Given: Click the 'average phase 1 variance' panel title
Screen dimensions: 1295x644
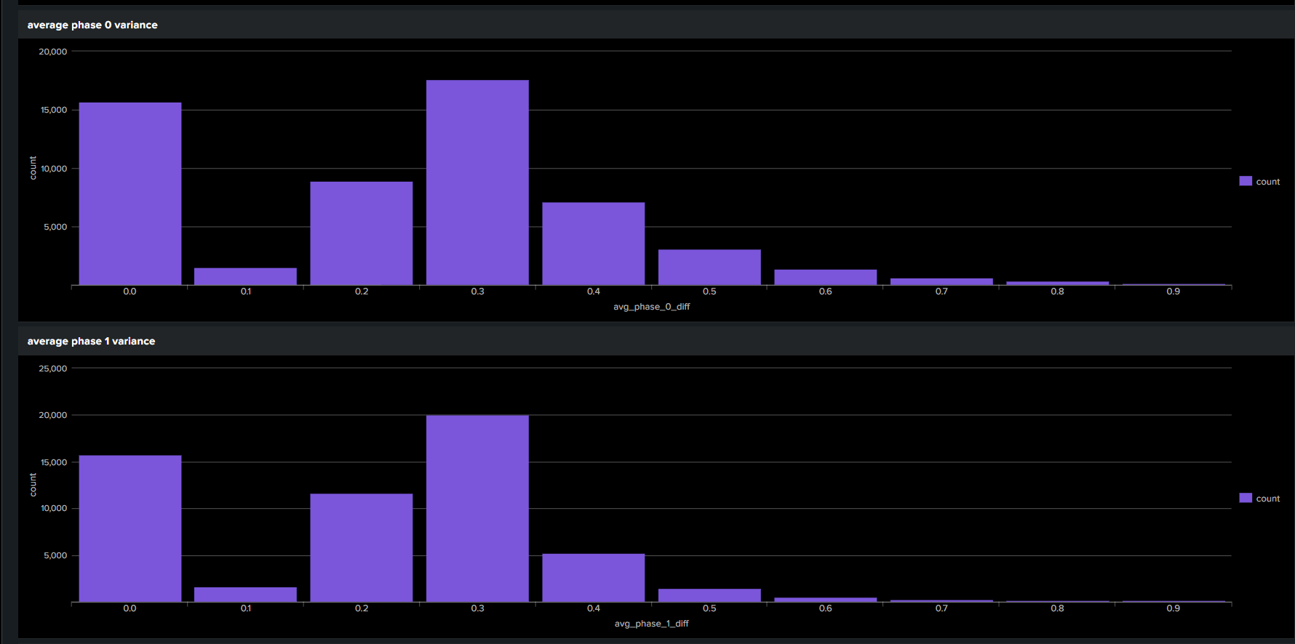Looking at the screenshot, I should 91,341.
